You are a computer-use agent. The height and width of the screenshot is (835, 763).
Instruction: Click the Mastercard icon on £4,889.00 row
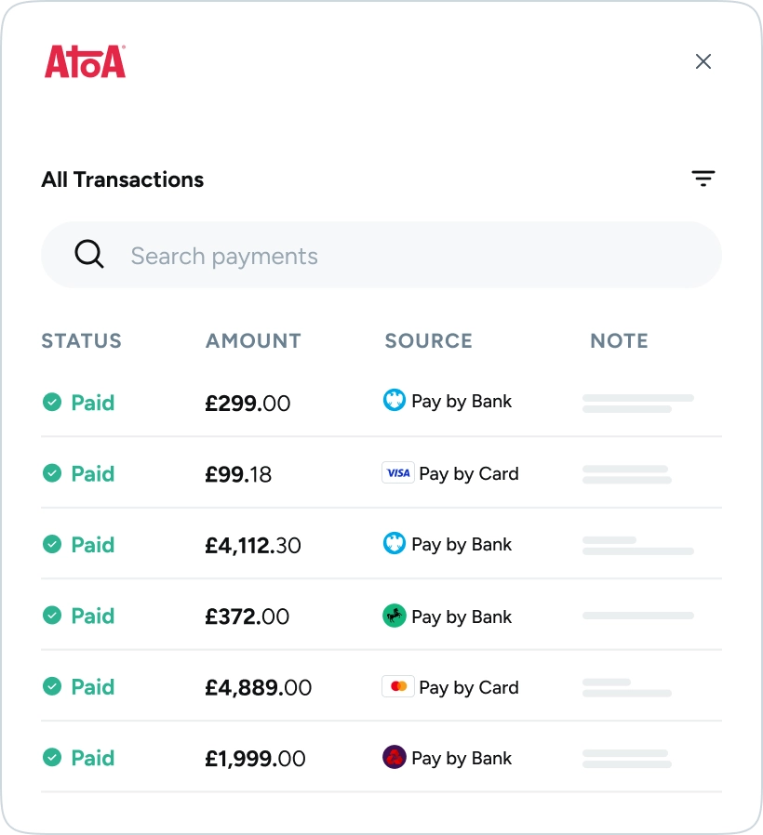[398, 687]
